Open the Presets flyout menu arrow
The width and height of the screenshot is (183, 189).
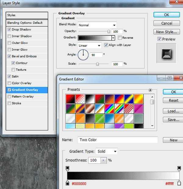(x=150, y=90)
